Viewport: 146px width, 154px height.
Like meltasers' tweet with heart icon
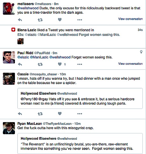[x=60, y=19]
